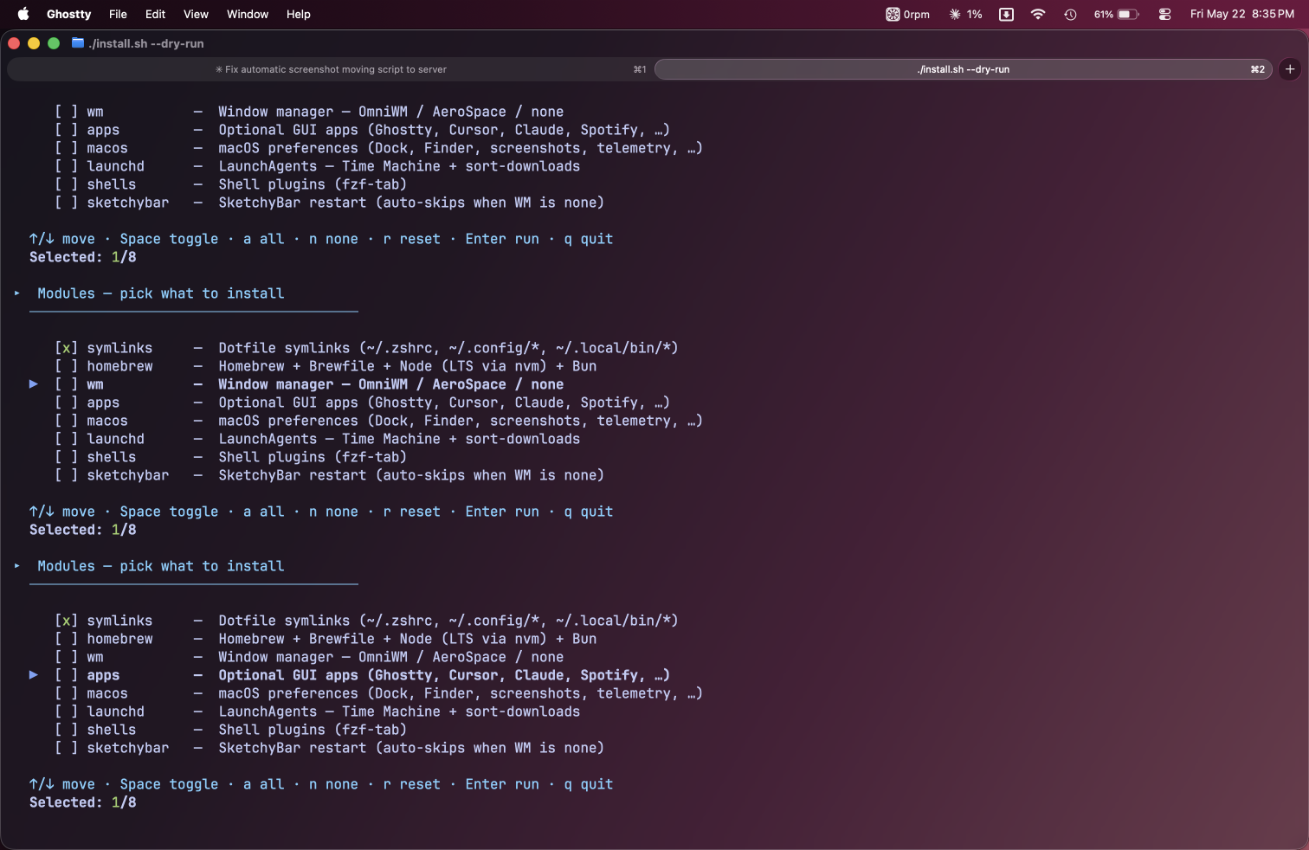
Task: Open the Wi-Fi status menu
Action: coord(1038,14)
